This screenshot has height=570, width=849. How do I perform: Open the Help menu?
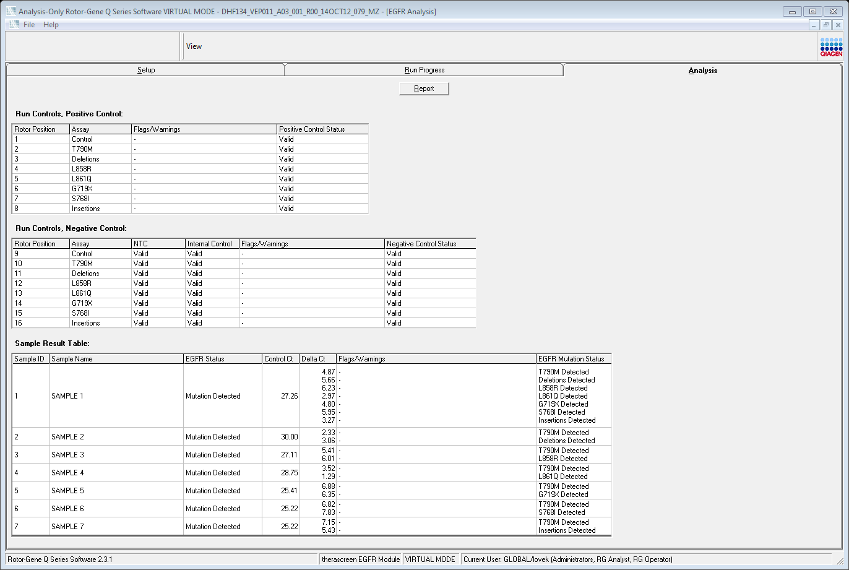51,25
